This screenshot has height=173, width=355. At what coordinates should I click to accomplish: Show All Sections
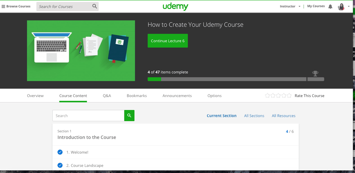(x=254, y=116)
